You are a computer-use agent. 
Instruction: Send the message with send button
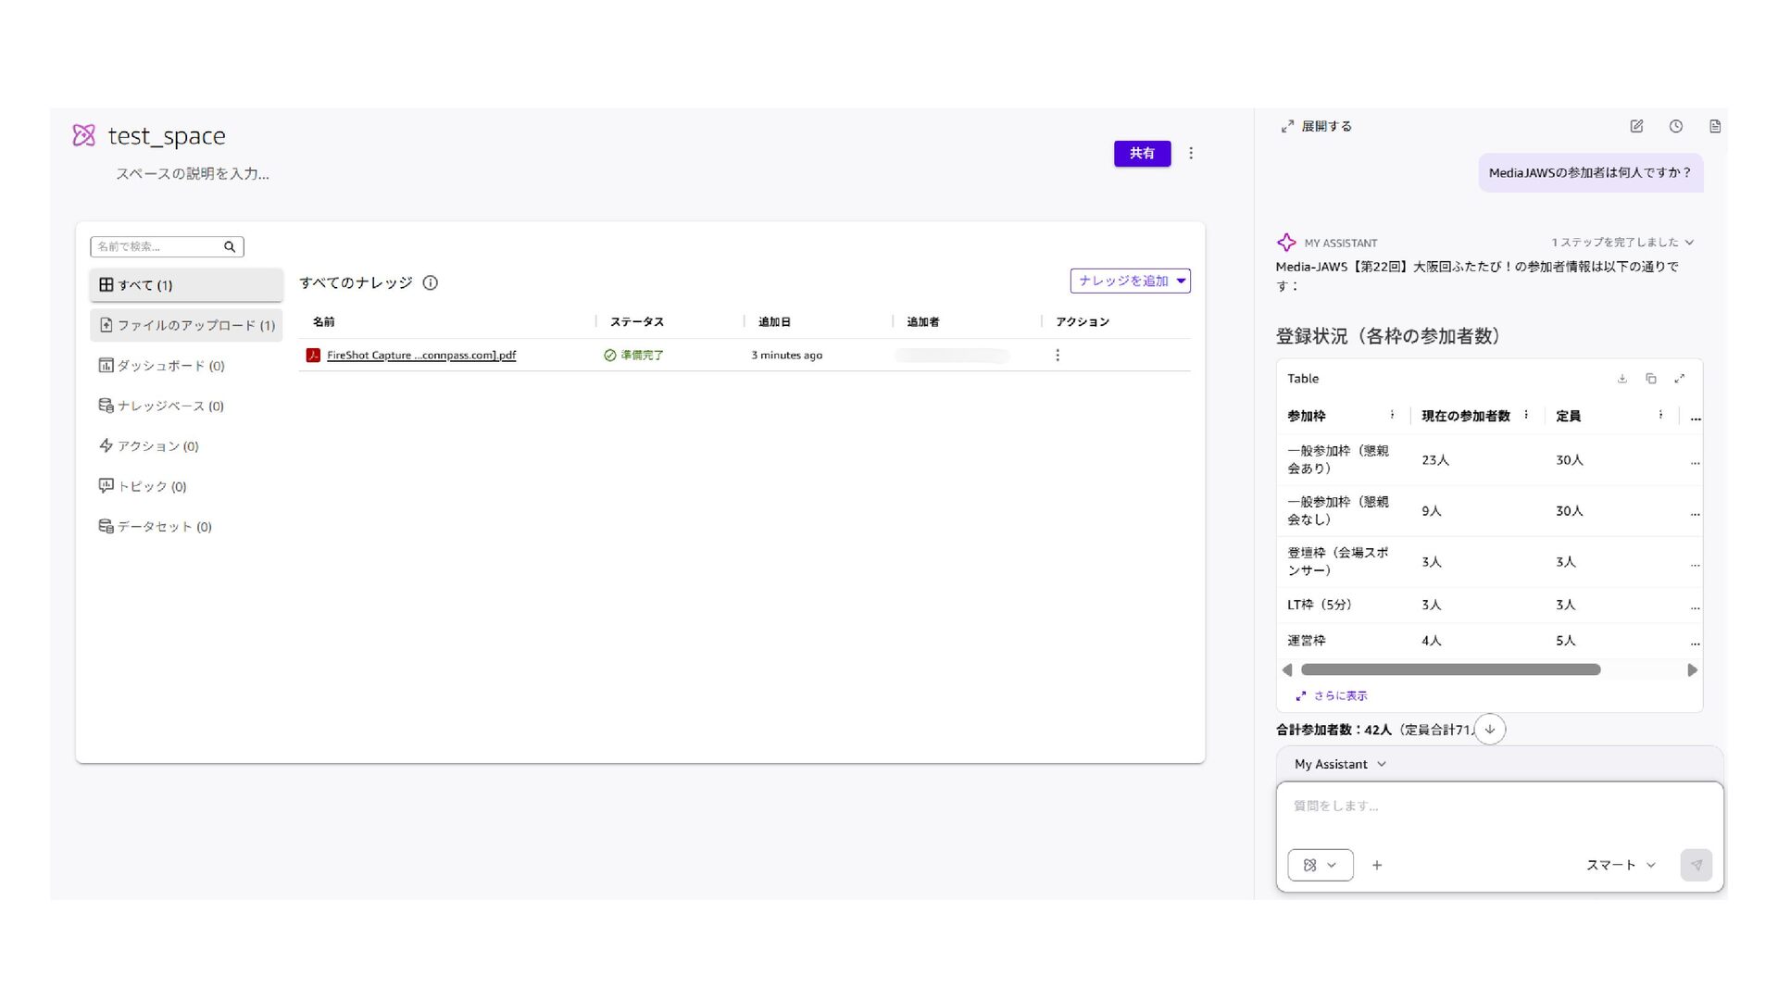(1697, 866)
